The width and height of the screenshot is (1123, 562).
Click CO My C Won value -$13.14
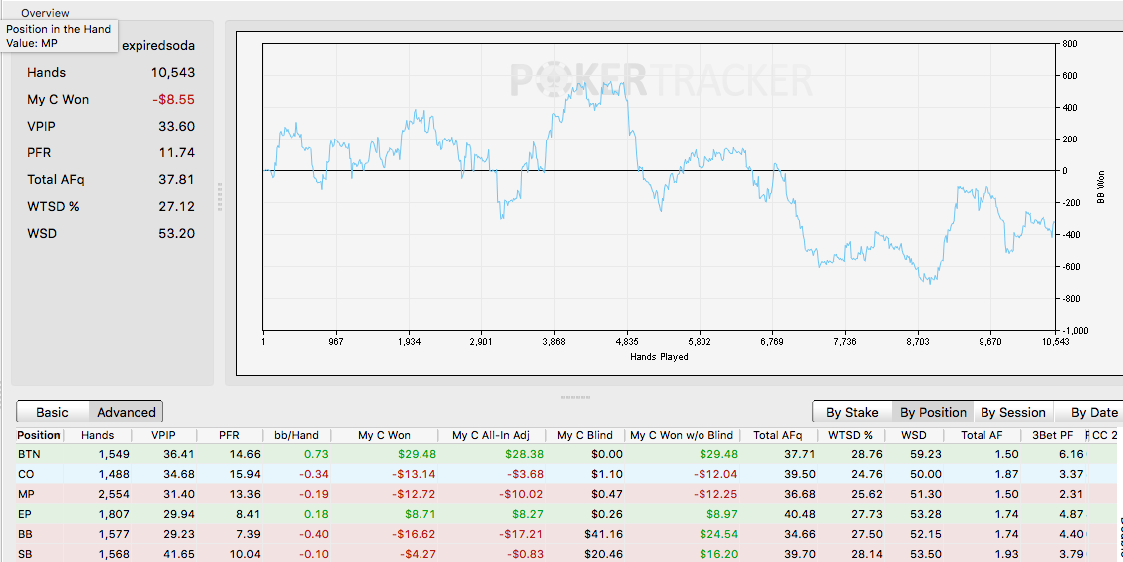coord(415,474)
